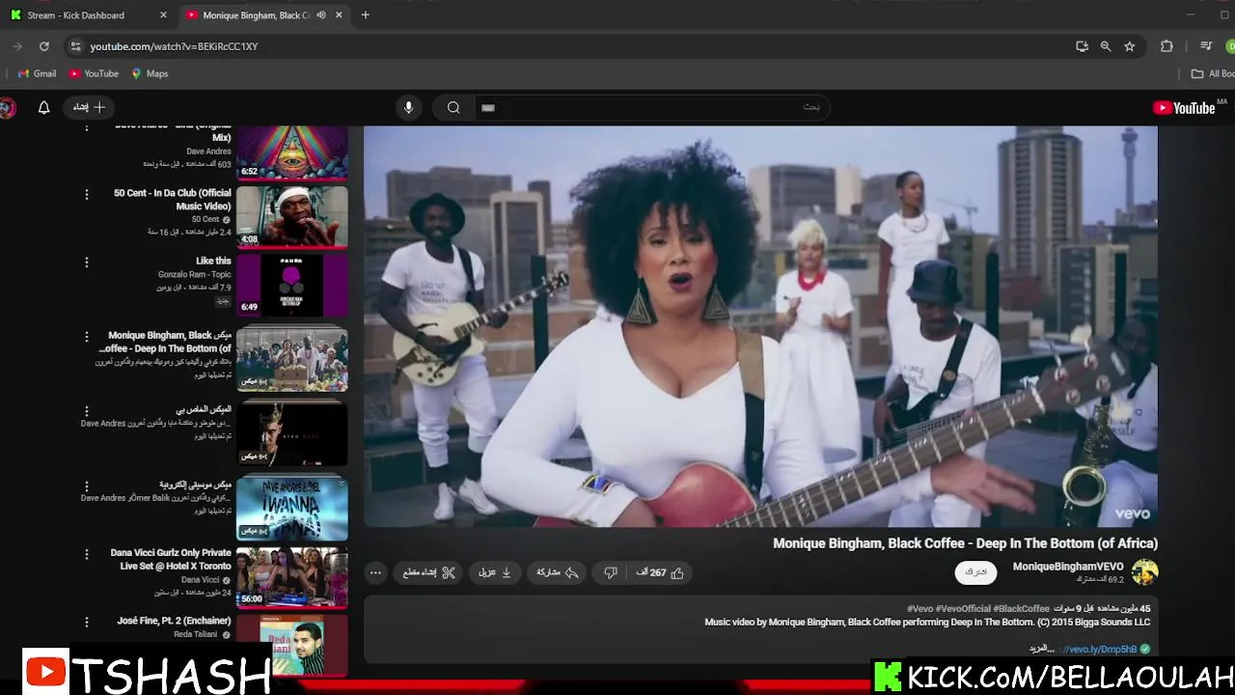This screenshot has width=1235, height=695.
Task: Open YouTube notifications bell
Action: pos(43,107)
